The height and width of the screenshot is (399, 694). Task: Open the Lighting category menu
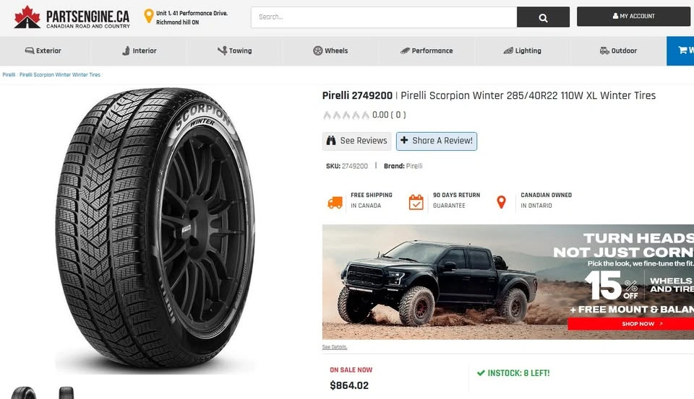tap(522, 51)
